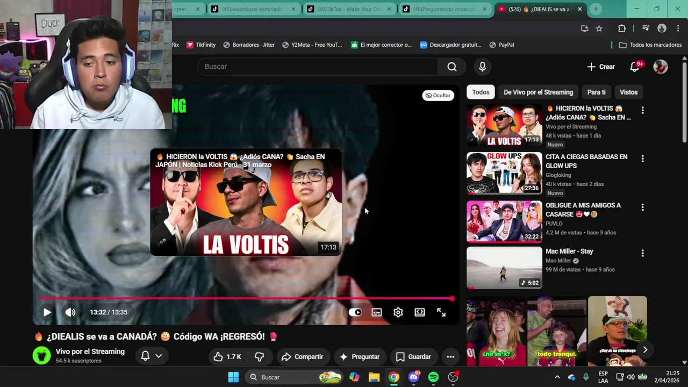This screenshot has width=688, height=387.
Task: Click the search magnifier button
Action: point(452,67)
